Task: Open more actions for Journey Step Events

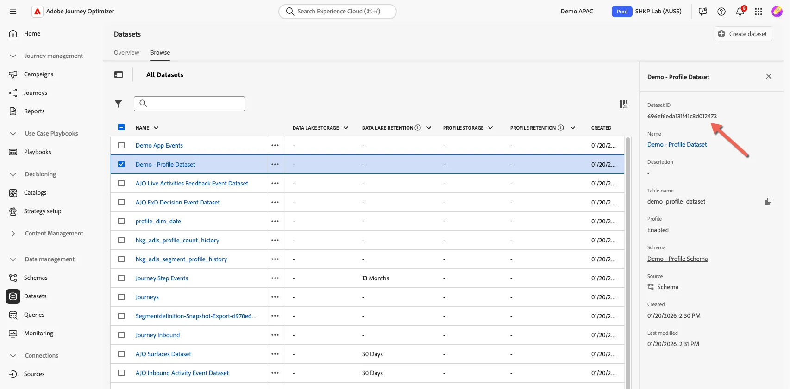Action: (x=275, y=278)
